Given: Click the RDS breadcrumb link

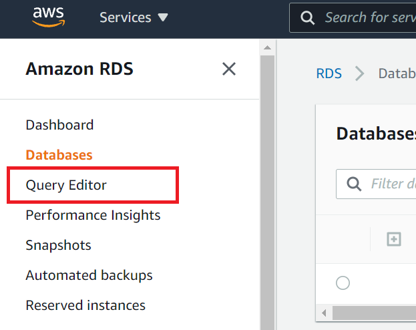Looking at the screenshot, I should pyautogui.click(x=329, y=73).
